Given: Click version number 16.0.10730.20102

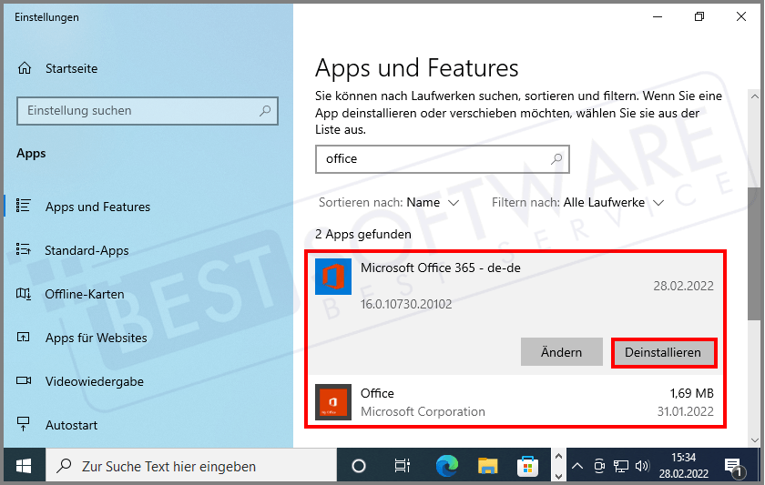Looking at the screenshot, I should coord(406,304).
